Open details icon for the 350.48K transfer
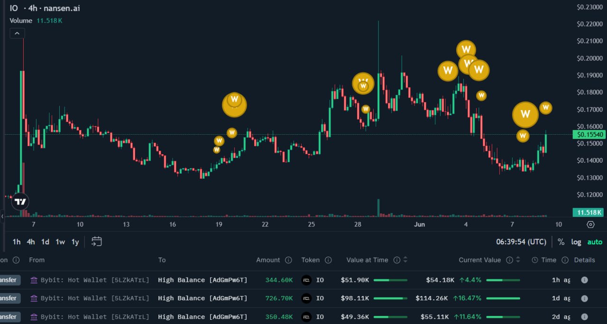Screen dimensions: 607x324 (x=584, y=317)
